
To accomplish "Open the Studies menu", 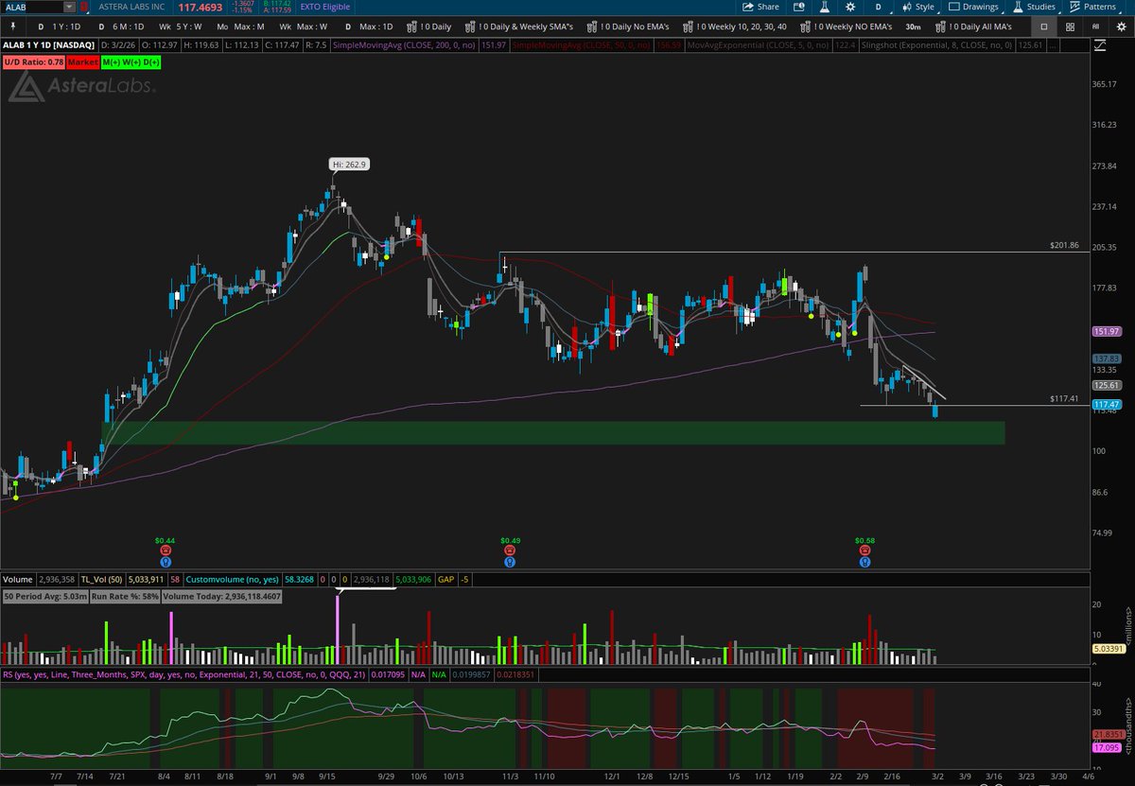I will tap(1034, 7).
